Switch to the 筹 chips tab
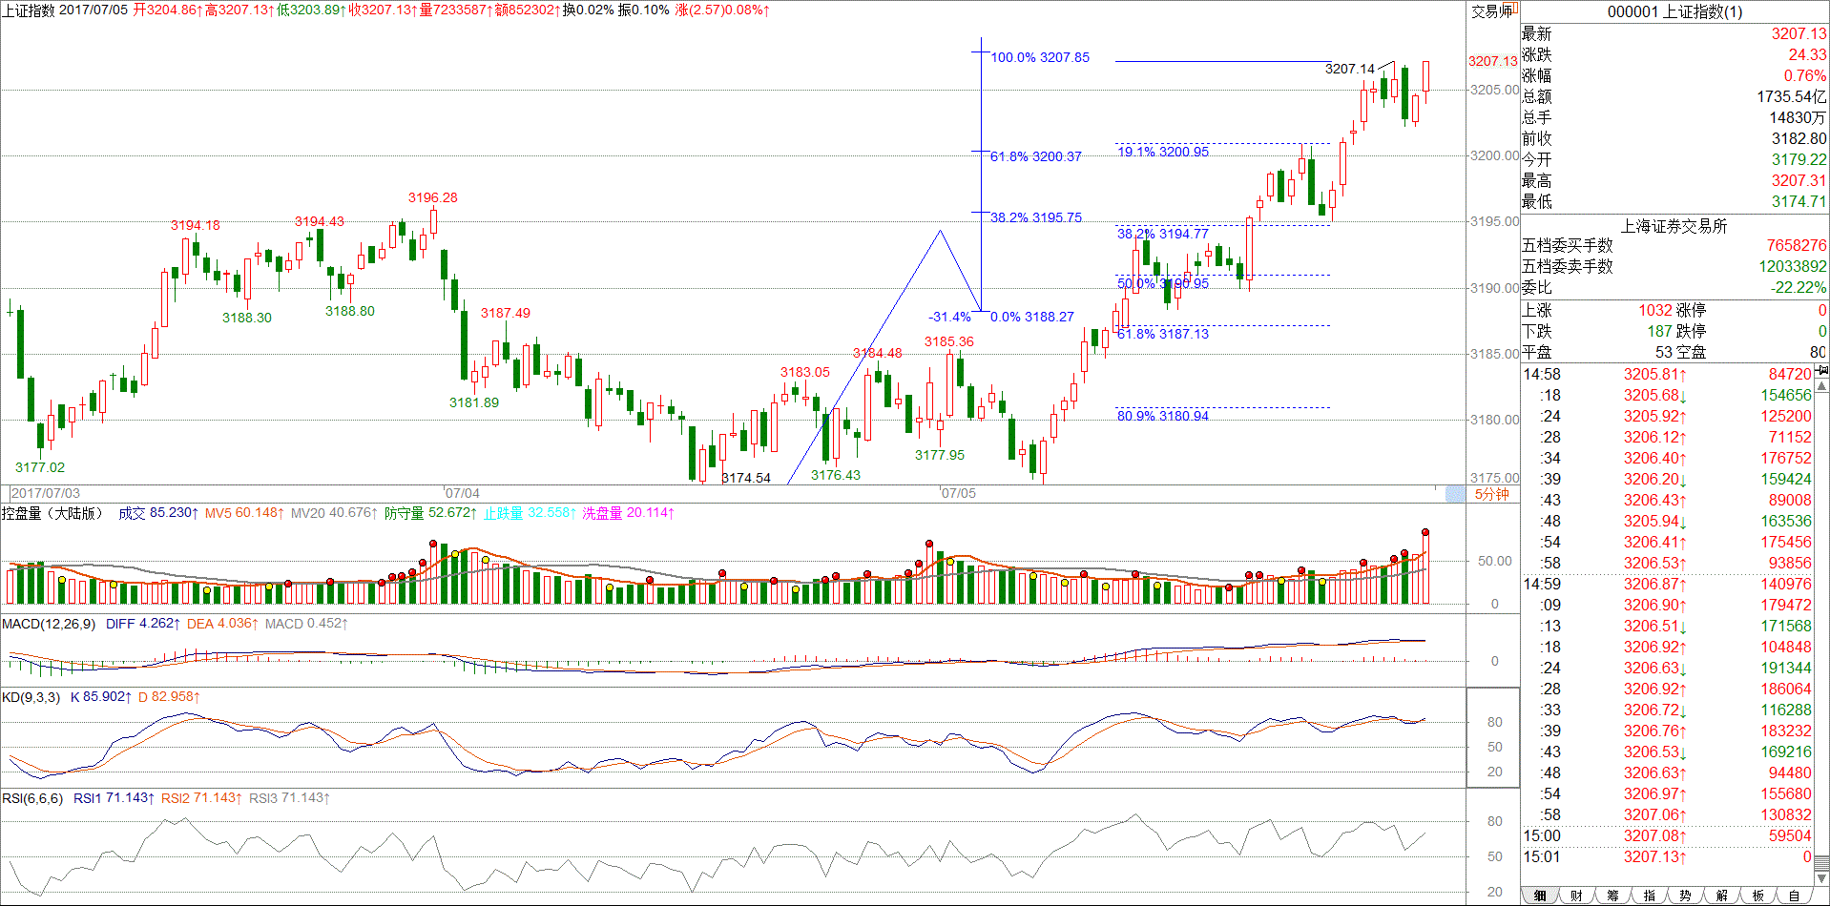This screenshot has height=906, width=1830. tap(1612, 896)
